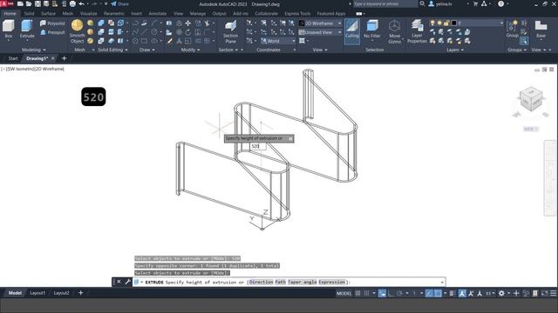Open the World coordinate system dropdown
The width and height of the screenshot is (558, 313).
[x=277, y=41]
